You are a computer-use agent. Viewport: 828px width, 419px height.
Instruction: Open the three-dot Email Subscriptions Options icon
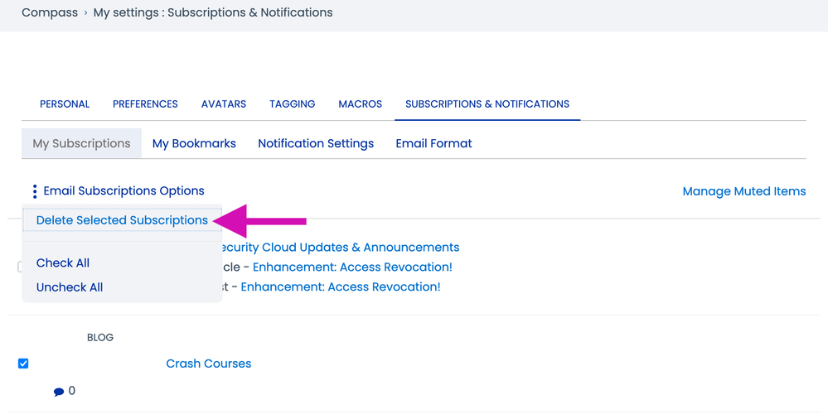tap(35, 191)
